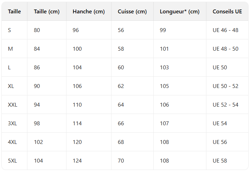Select the M size row label

point(10,49)
